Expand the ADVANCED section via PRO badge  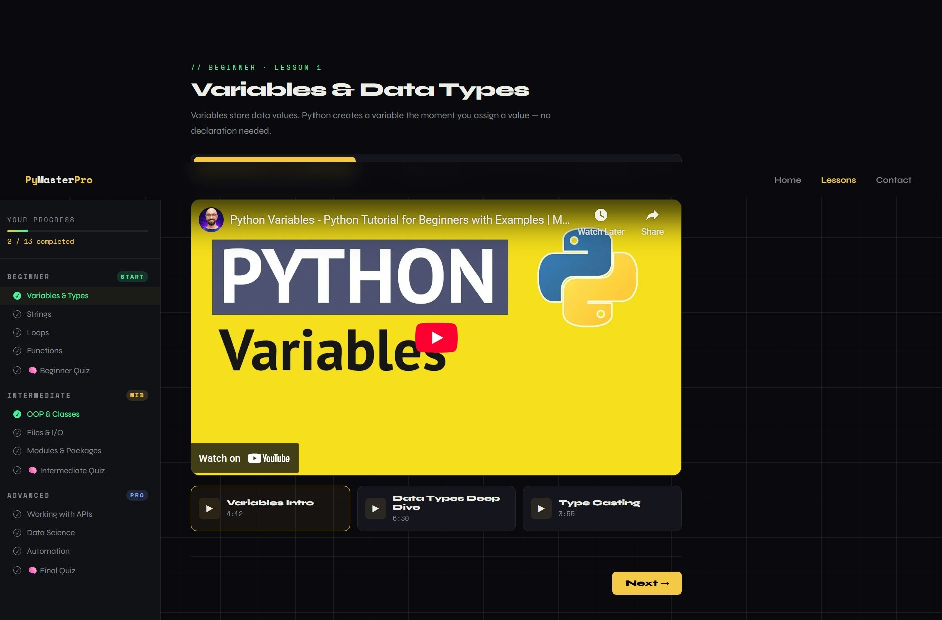137,495
